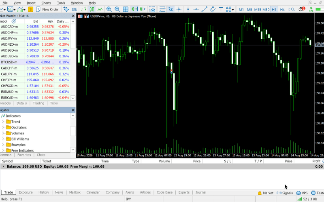Click Navigator scroll up arrow
Screen dimensions: 324x202
pyautogui.click(x=73, y=116)
